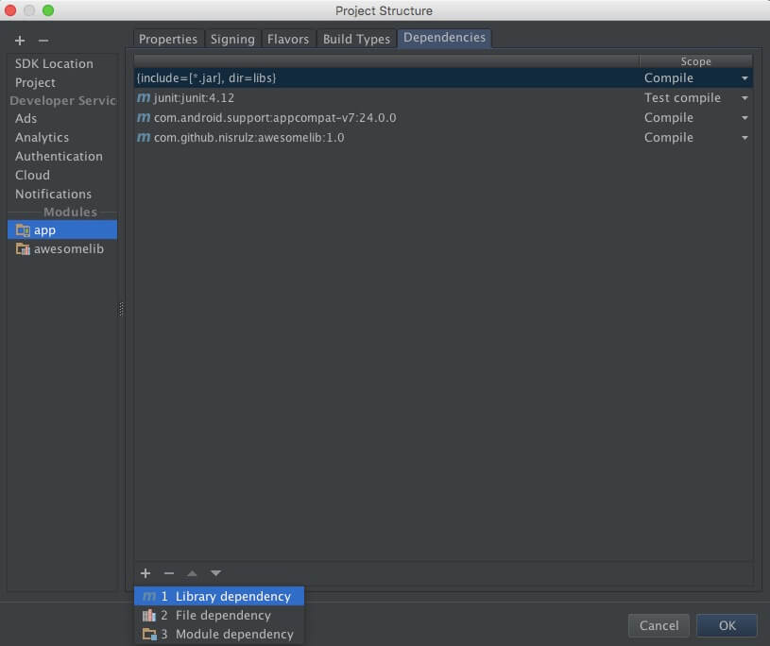Screen dimensions: 770x646
Task: Open SDK Location settings in sidebar
Action: tap(54, 63)
